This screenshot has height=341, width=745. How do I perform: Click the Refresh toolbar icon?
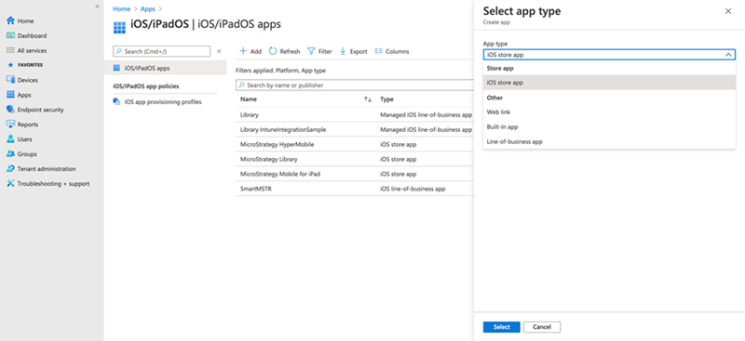point(273,51)
